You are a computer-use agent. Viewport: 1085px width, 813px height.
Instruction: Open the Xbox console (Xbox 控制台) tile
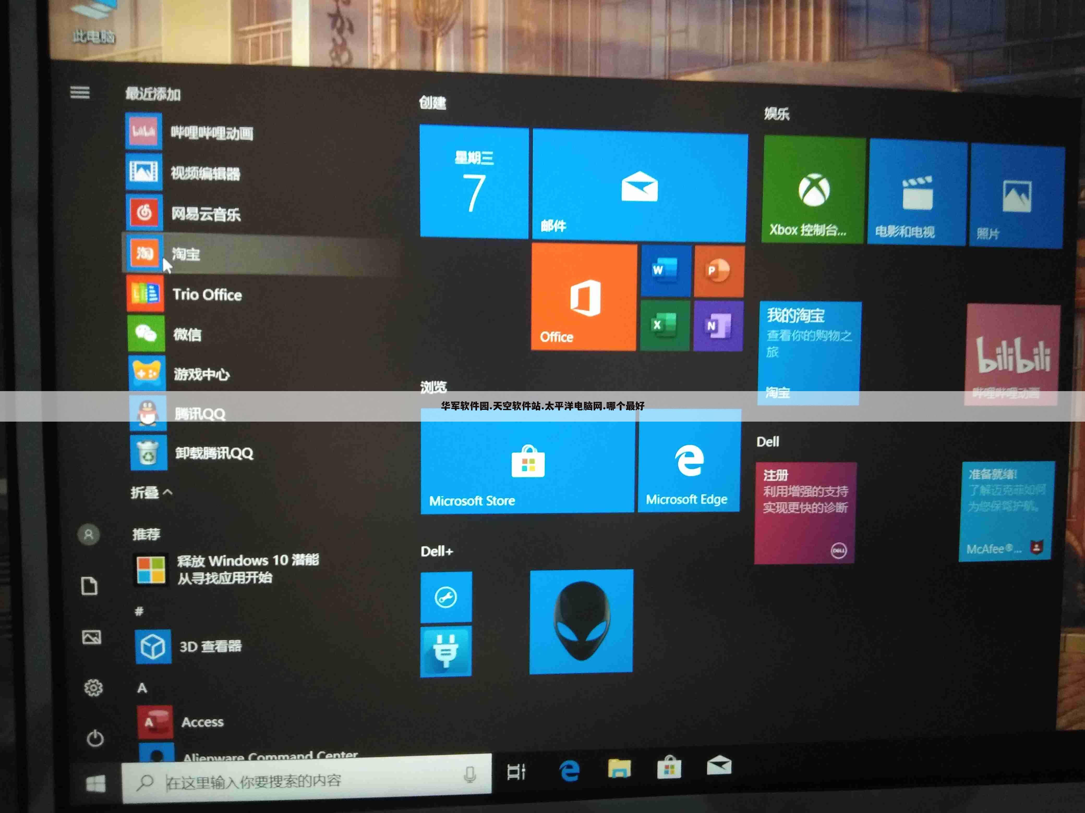click(813, 190)
